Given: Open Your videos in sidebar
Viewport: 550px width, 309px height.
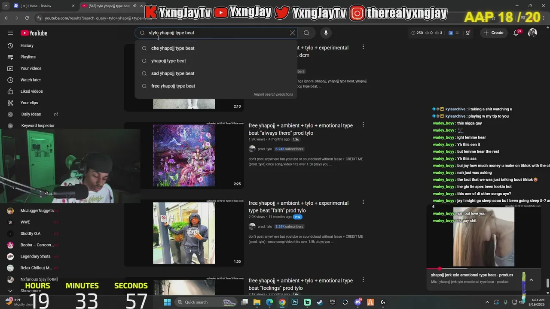Looking at the screenshot, I should [31, 68].
